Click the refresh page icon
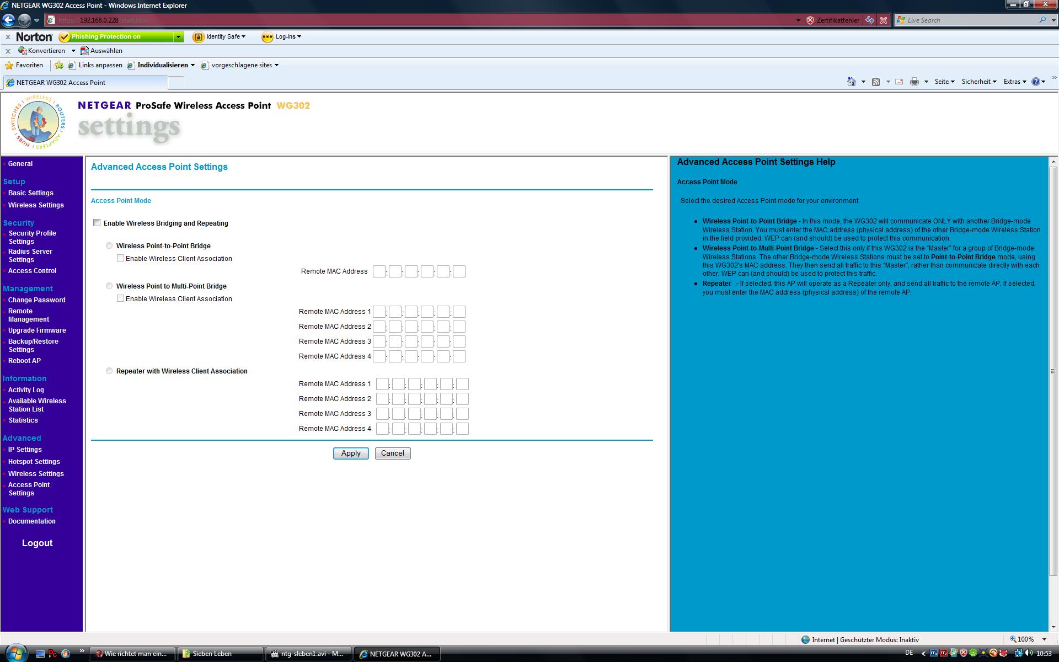 [870, 20]
